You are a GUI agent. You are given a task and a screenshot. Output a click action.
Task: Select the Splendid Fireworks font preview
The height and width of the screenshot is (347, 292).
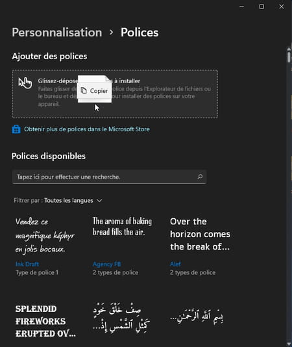click(x=45, y=321)
